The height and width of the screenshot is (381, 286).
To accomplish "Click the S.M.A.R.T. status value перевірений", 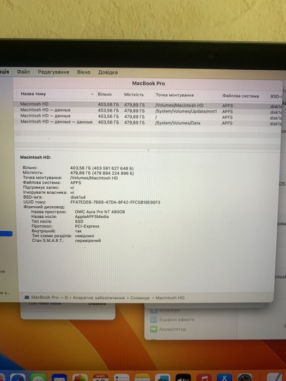I will pos(88,241).
